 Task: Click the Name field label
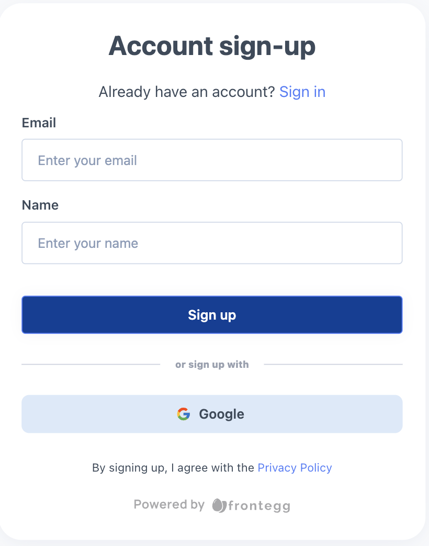click(x=40, y=205)
